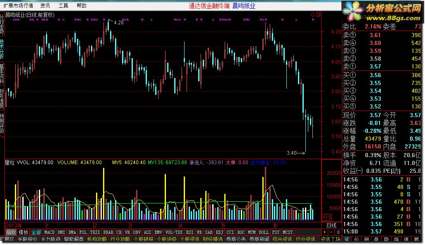Open the 个股评级 bottom tab
The height and width of the screenshot is (245, 425).
[166, 239]
